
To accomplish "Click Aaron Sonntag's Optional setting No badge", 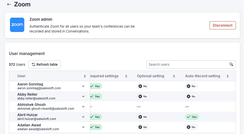I will coord(143,86).
